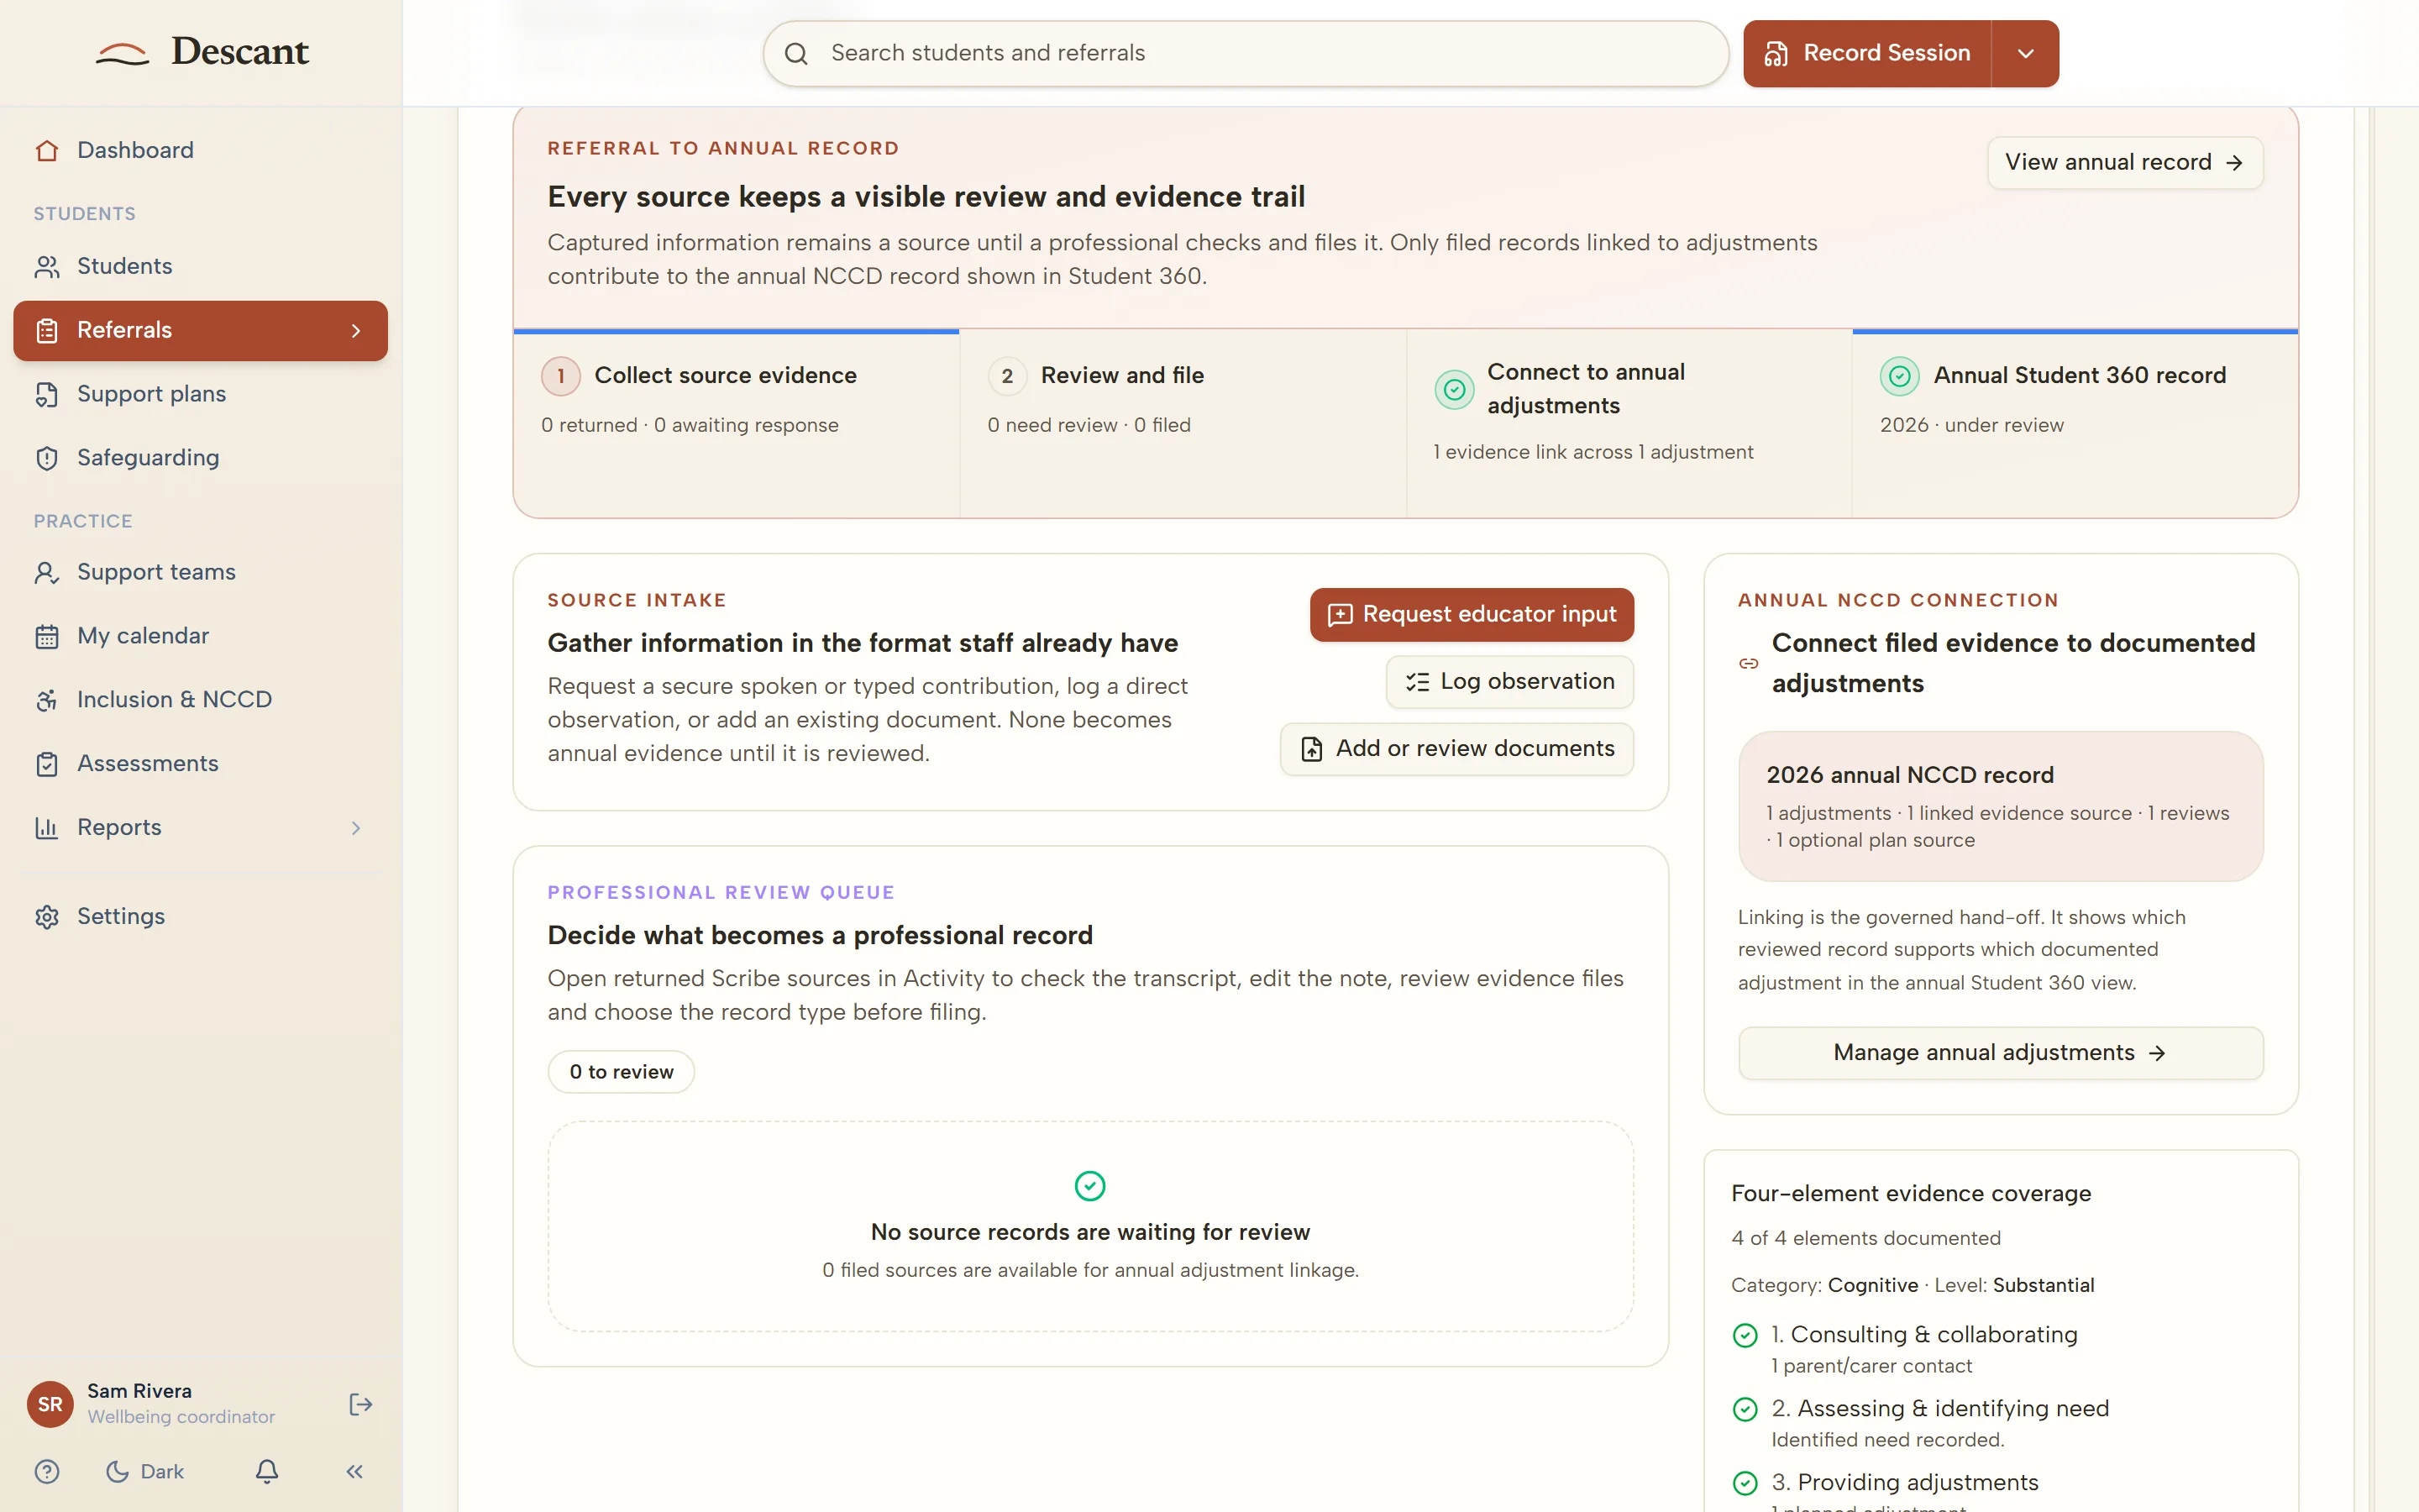Click Providing adjustments check icon
Image resolution: width=2419 pixels, height=1512 pixels.
(1745, 1483)
